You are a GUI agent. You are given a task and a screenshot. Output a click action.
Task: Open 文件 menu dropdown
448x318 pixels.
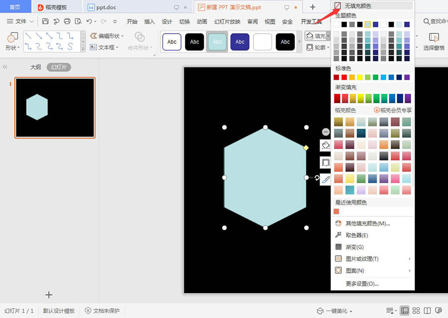(20, 21)
